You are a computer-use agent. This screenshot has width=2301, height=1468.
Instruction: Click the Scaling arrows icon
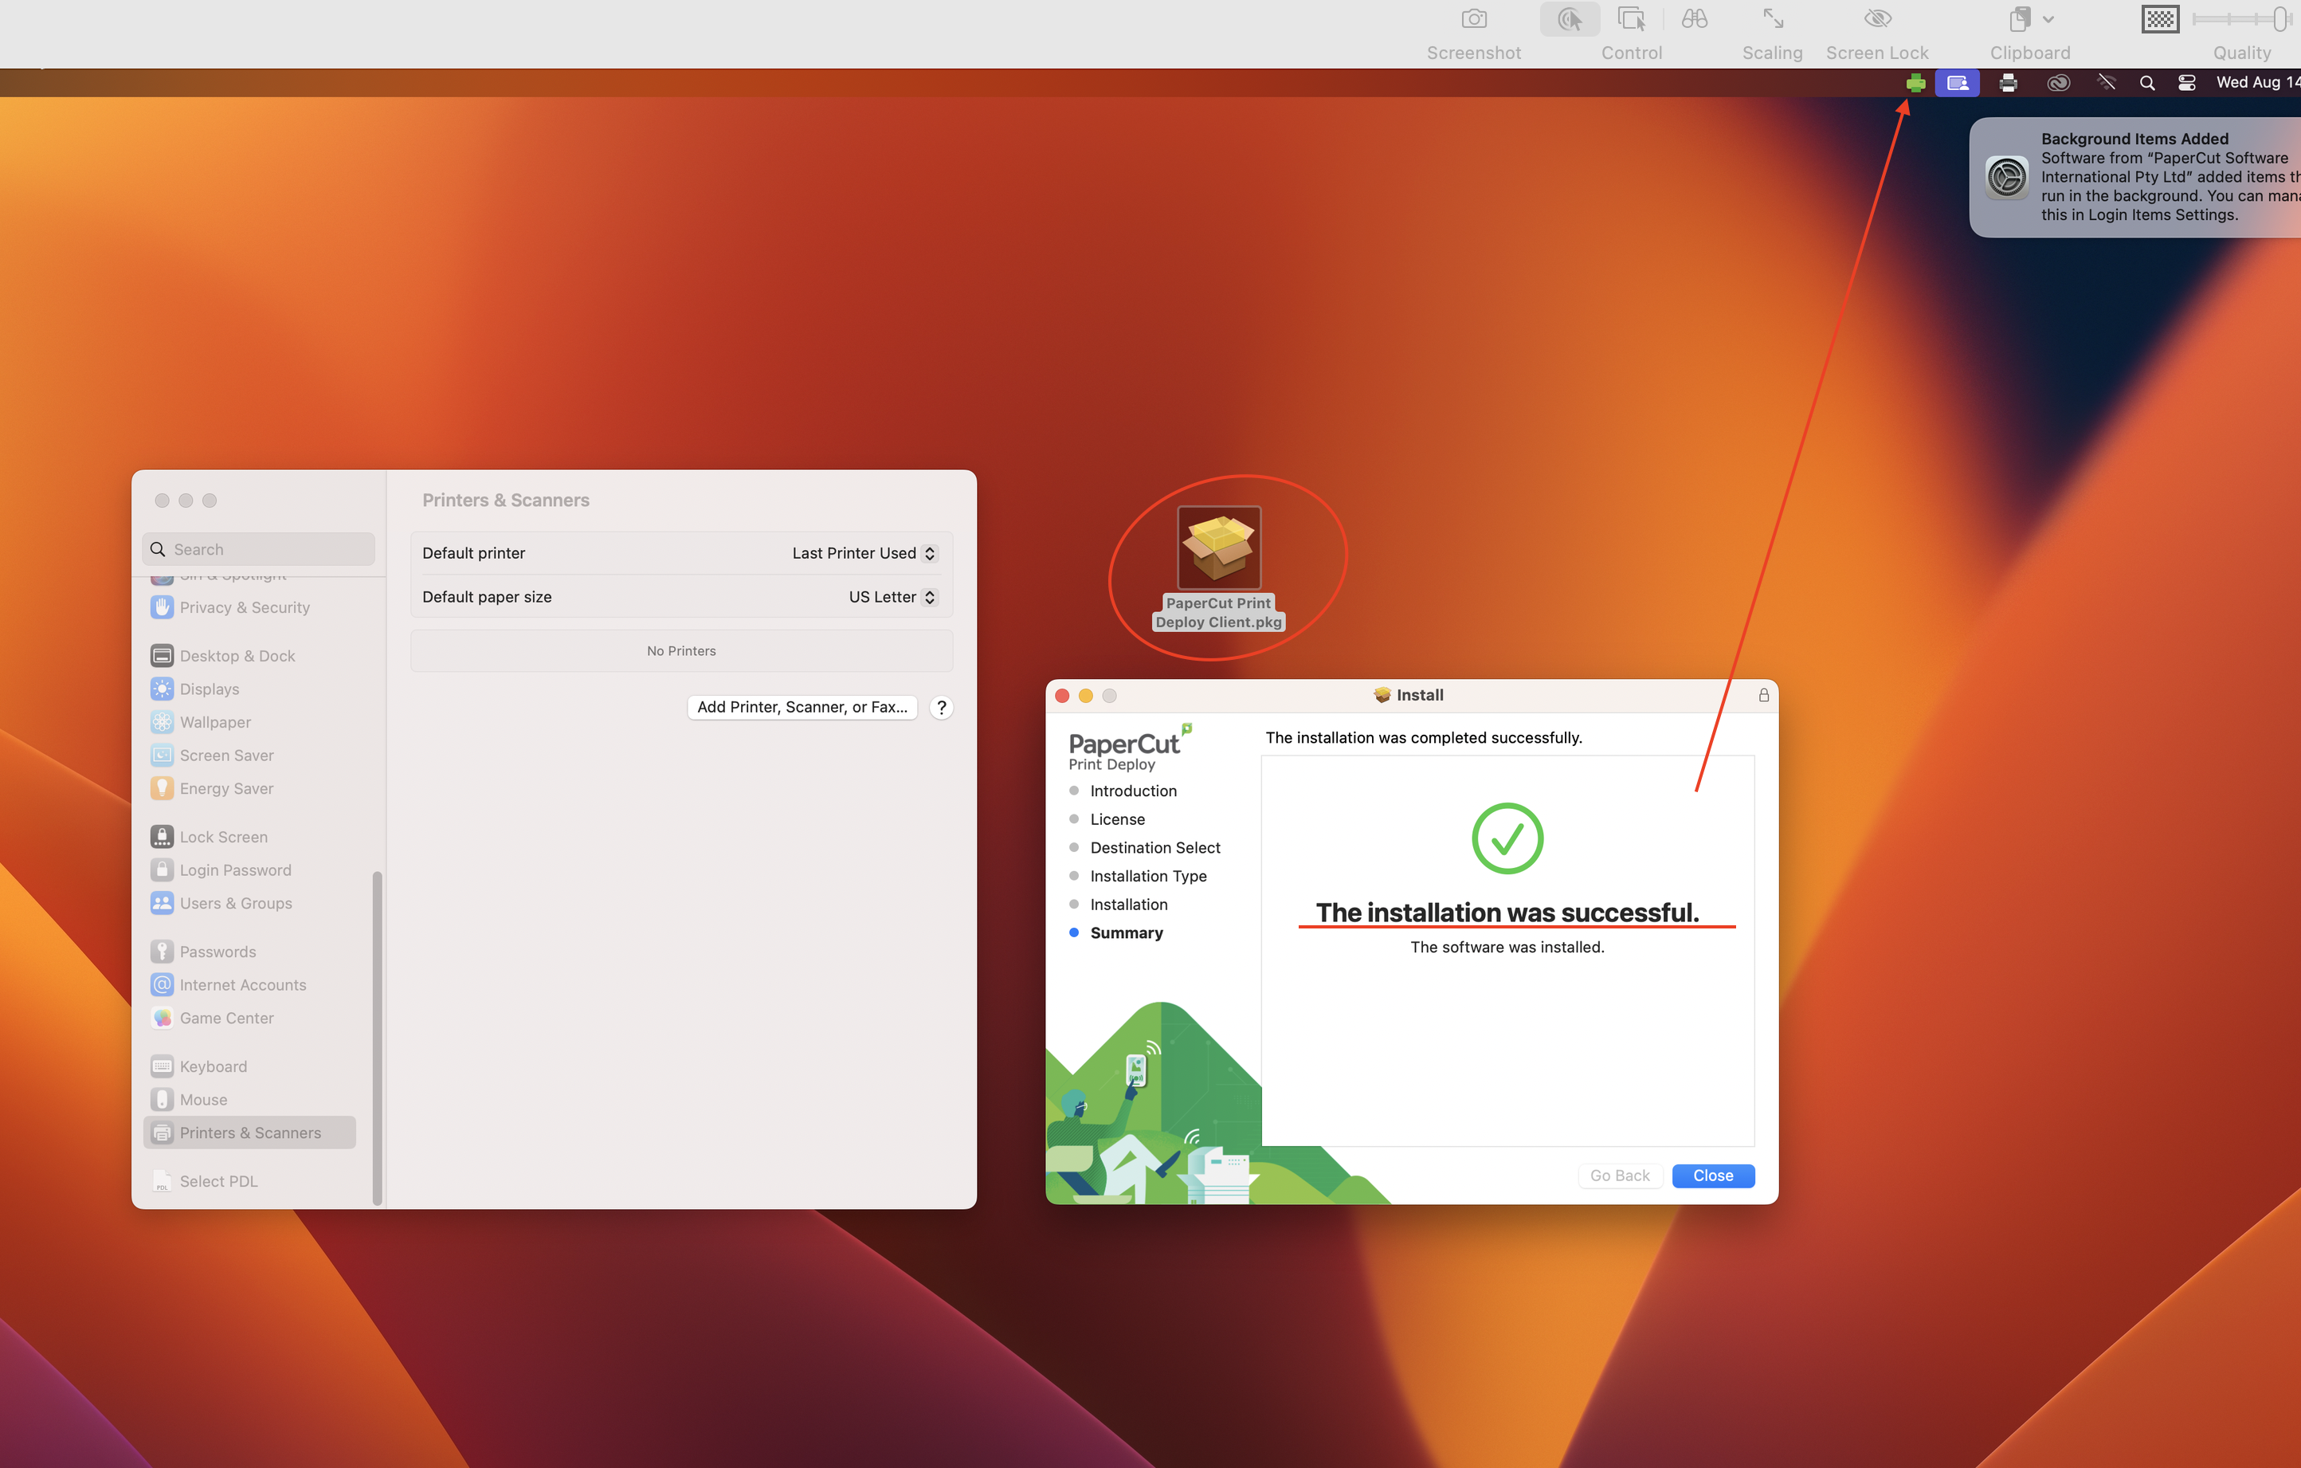[x=1773, y=19]
